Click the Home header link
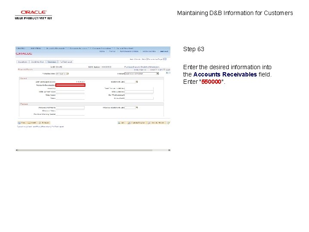This screenshot has width=309, height=232. (102, 51)
